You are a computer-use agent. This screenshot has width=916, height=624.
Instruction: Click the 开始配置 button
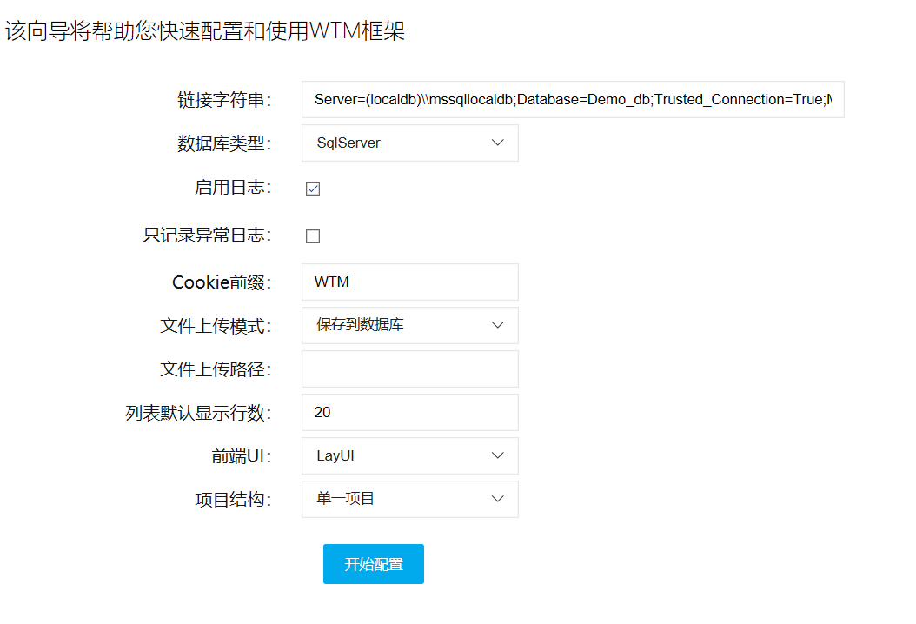click(374, 564)
